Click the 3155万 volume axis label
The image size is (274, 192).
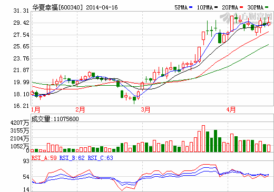click(x=19, y=130)
